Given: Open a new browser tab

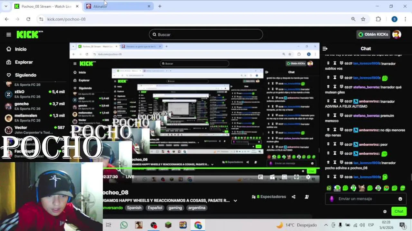Looking at the screenshot, I should (x=160, y=6).
